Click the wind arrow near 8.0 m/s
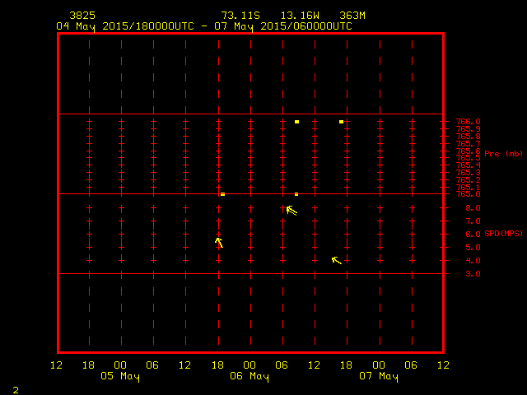The image size is (527, 395). 291,211
